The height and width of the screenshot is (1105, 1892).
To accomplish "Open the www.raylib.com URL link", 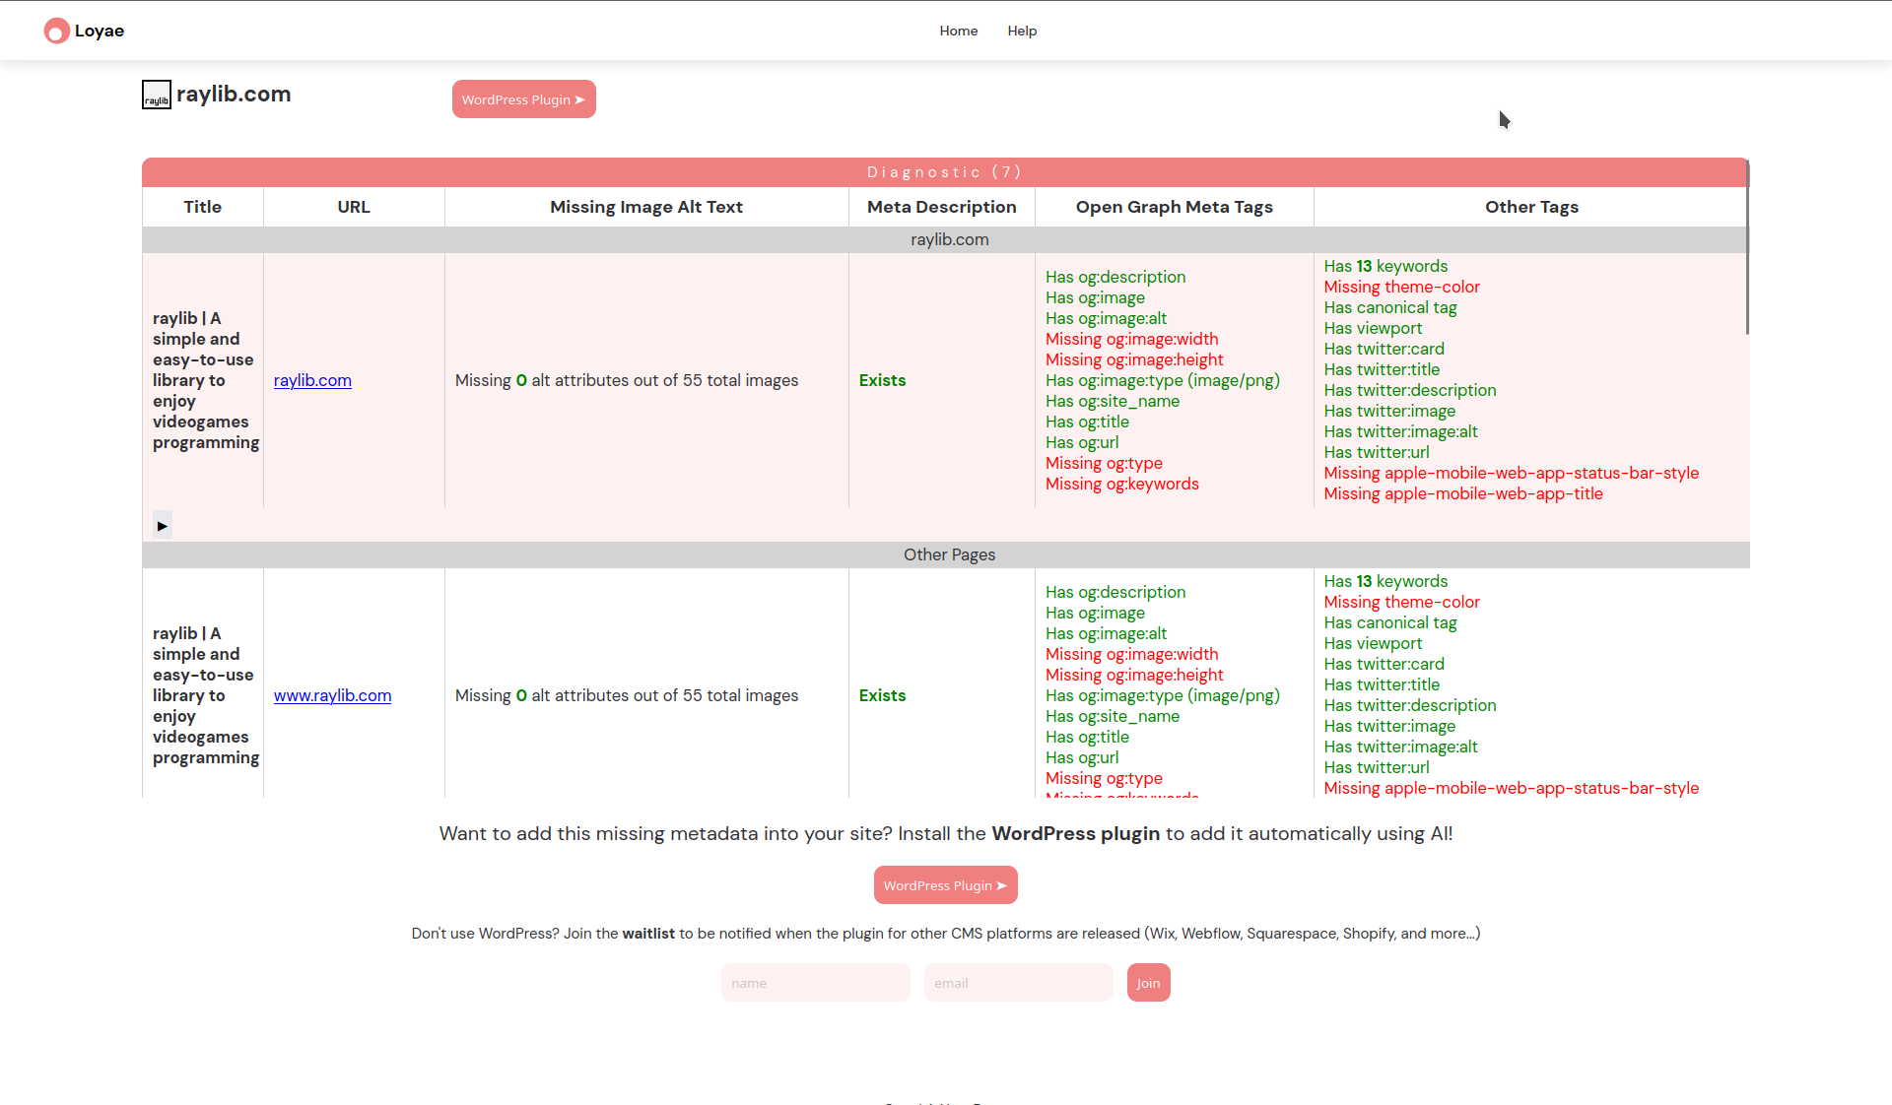I will 332,695.
